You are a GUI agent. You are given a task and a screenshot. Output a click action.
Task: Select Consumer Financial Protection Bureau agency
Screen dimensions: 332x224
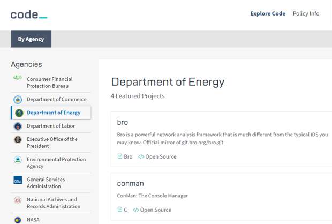coord(51,83)
